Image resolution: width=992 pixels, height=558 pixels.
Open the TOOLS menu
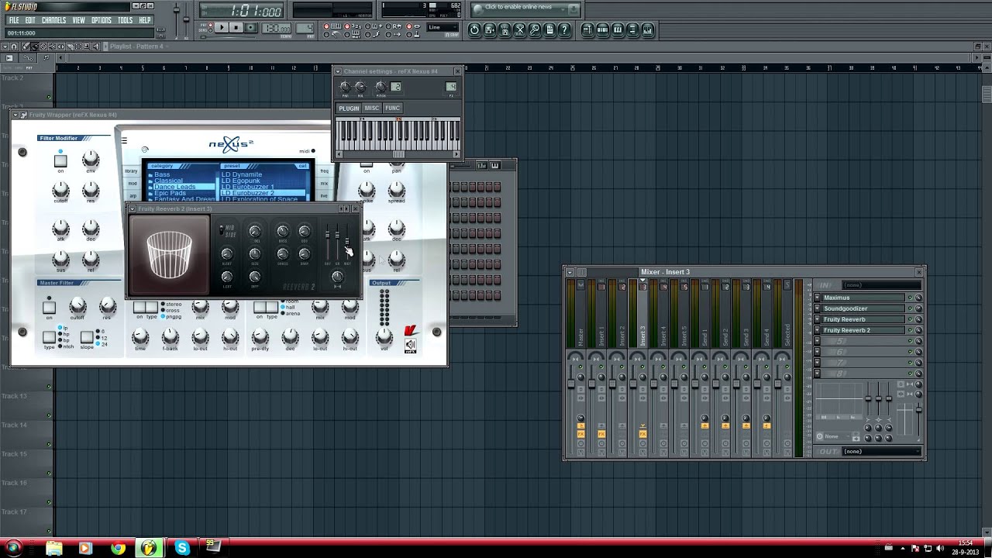[x=125, y=20]
